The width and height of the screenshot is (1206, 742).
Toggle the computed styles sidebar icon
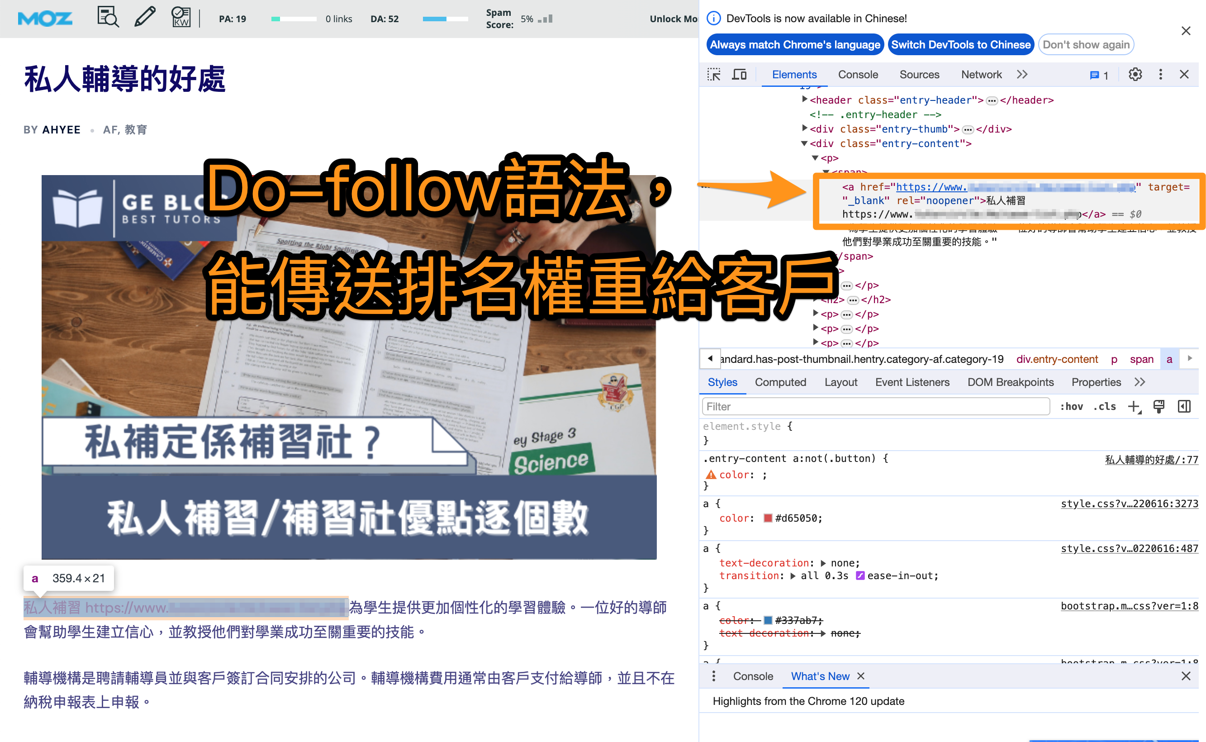(1184, 406)
